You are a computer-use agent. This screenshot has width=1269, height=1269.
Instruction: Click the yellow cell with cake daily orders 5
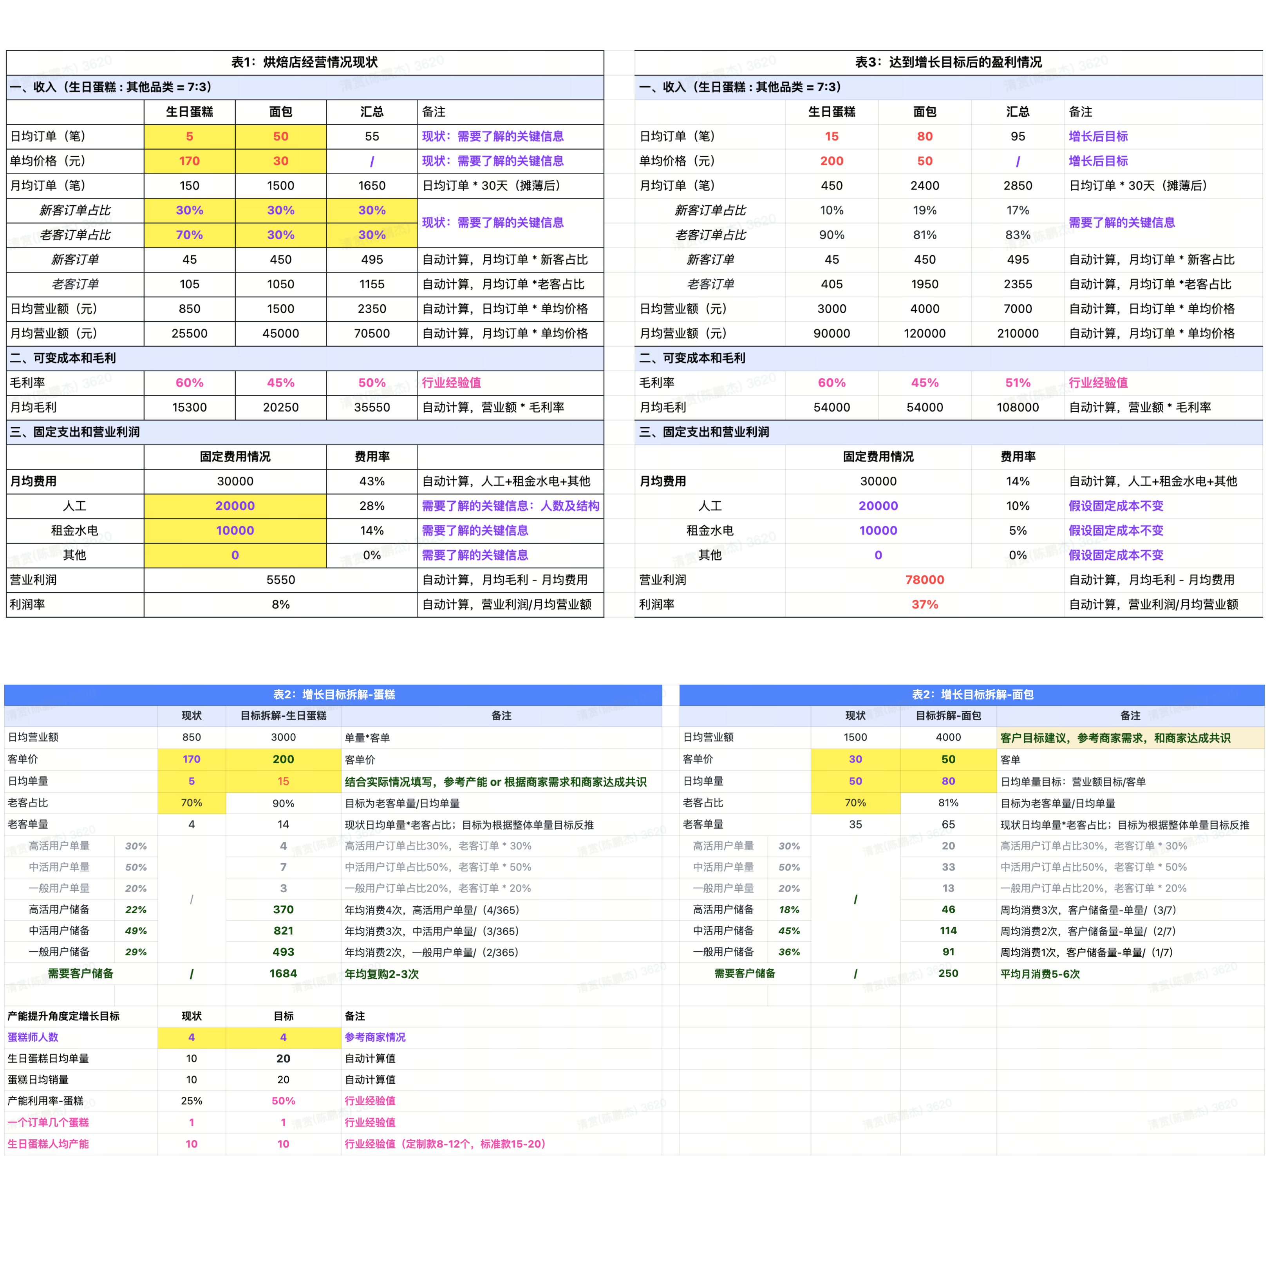pos(189,137)
